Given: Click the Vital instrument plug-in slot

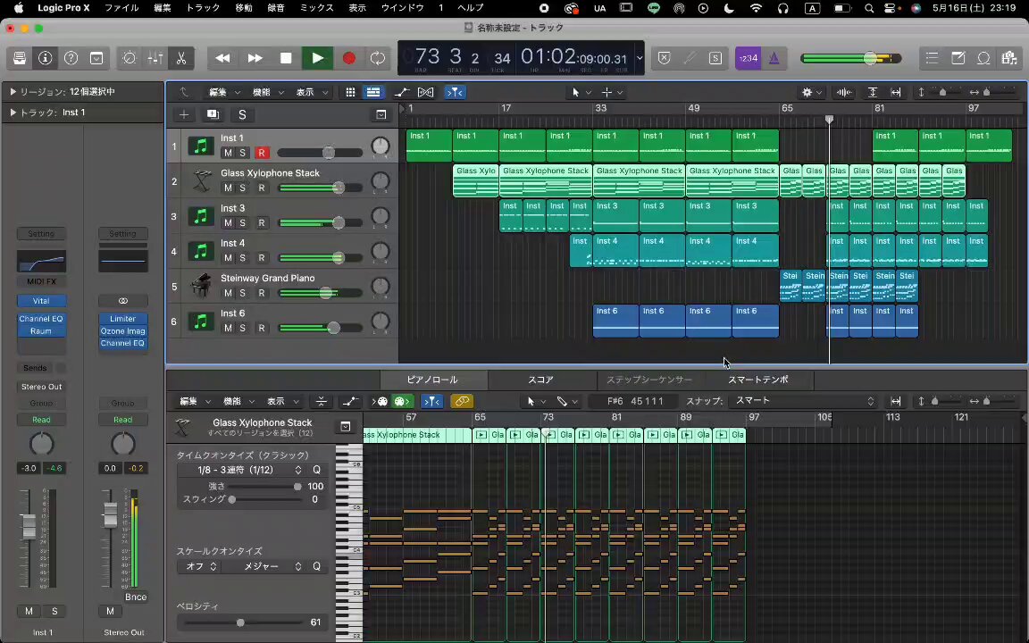Looking at the screenshot, I should (x=41, y=301).
